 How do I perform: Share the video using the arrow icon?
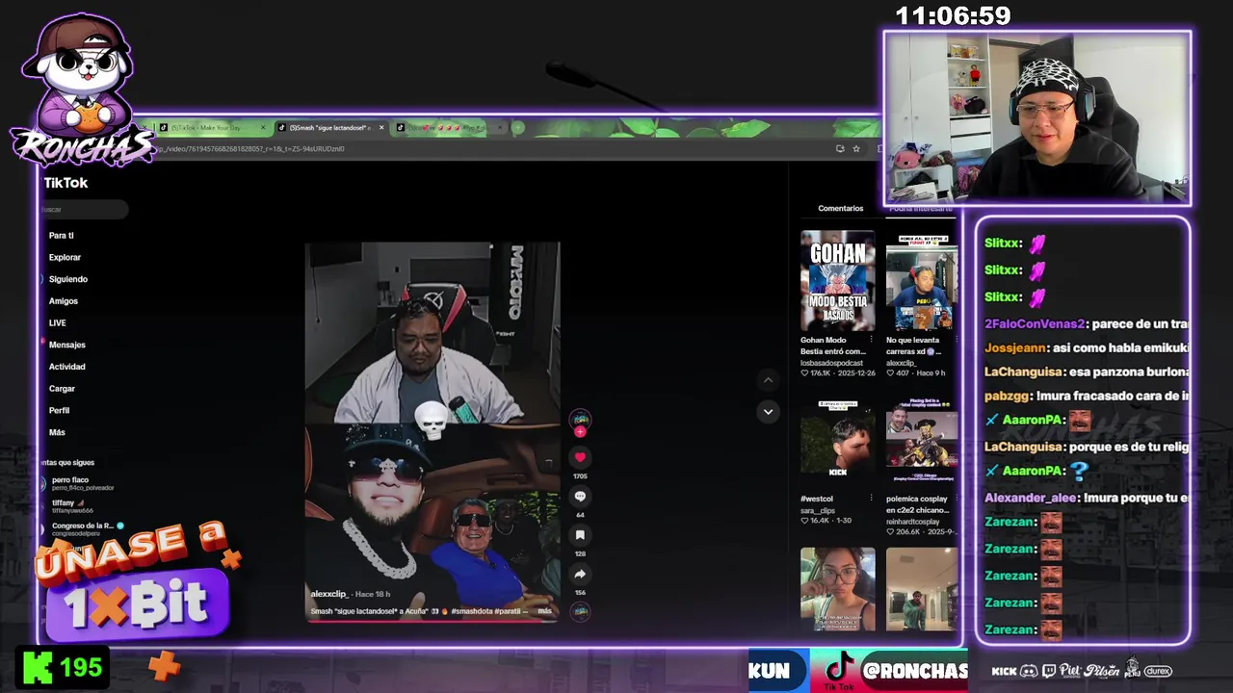[x=580, y=575]
